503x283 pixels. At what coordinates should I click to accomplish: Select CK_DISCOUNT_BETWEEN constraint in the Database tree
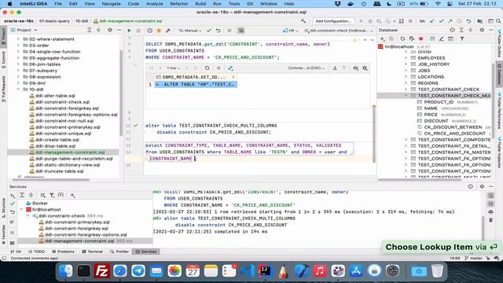click(x=453, y=127)
